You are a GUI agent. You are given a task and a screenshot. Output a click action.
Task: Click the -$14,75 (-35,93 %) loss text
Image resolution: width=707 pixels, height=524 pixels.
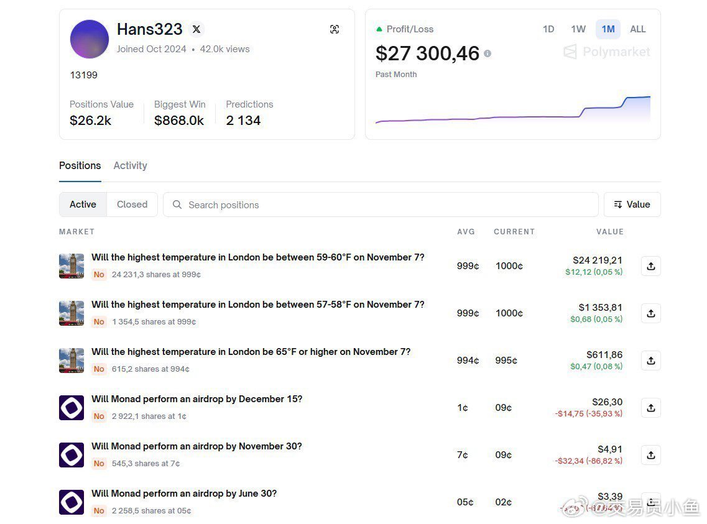coord(589,413)
